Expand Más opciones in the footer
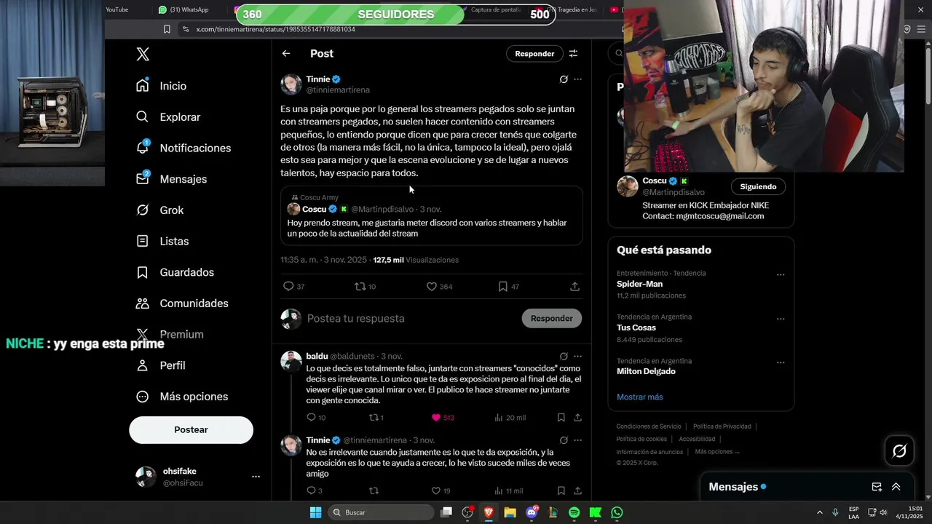Screen dimensions: 932x524 [717, 452]
